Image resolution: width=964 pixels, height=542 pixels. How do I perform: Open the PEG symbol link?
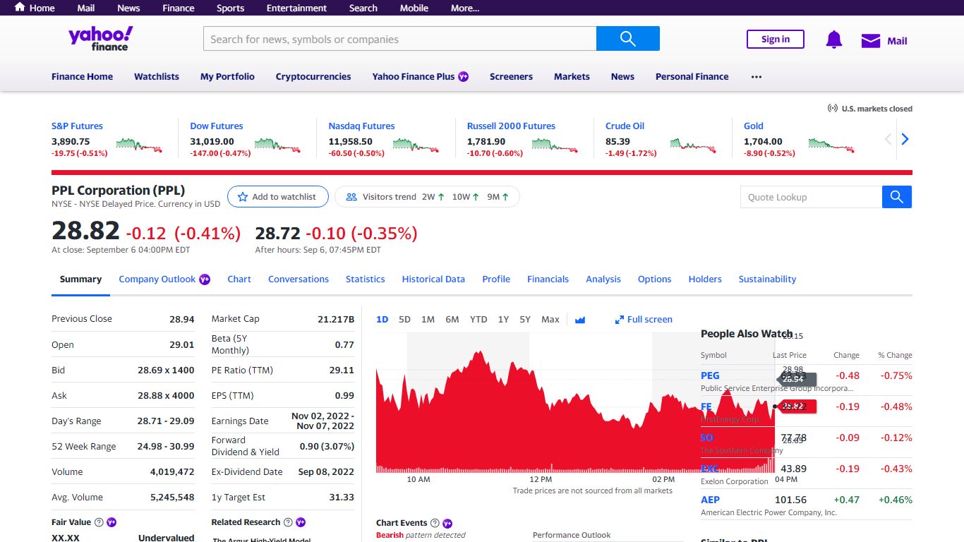pyautogui.click(x=710, y=375)
